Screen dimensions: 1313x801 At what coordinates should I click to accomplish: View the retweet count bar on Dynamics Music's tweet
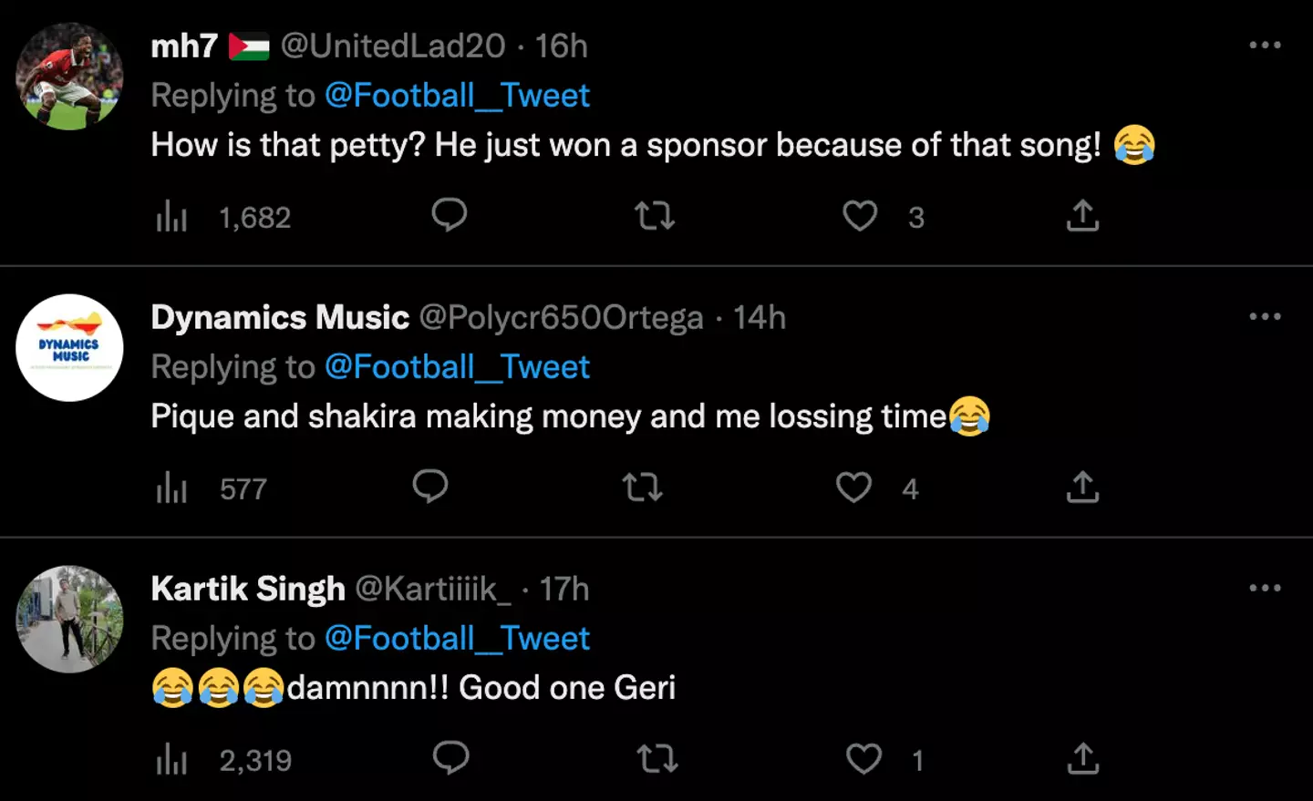pyautogui.click(x=643, y=488)
